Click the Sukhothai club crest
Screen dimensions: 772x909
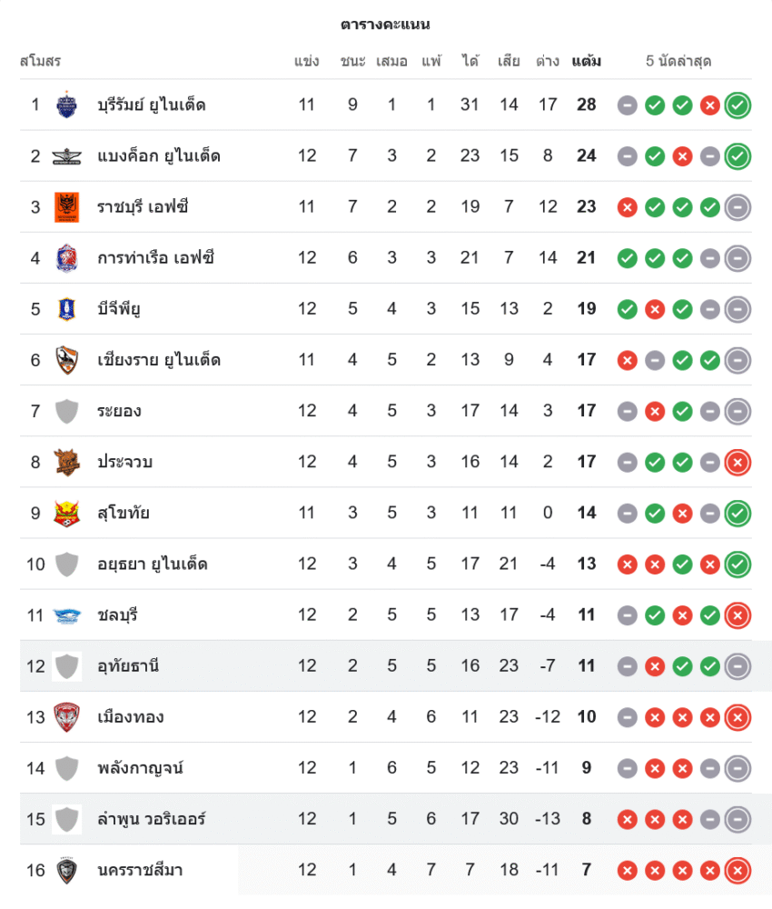(66, 513)
